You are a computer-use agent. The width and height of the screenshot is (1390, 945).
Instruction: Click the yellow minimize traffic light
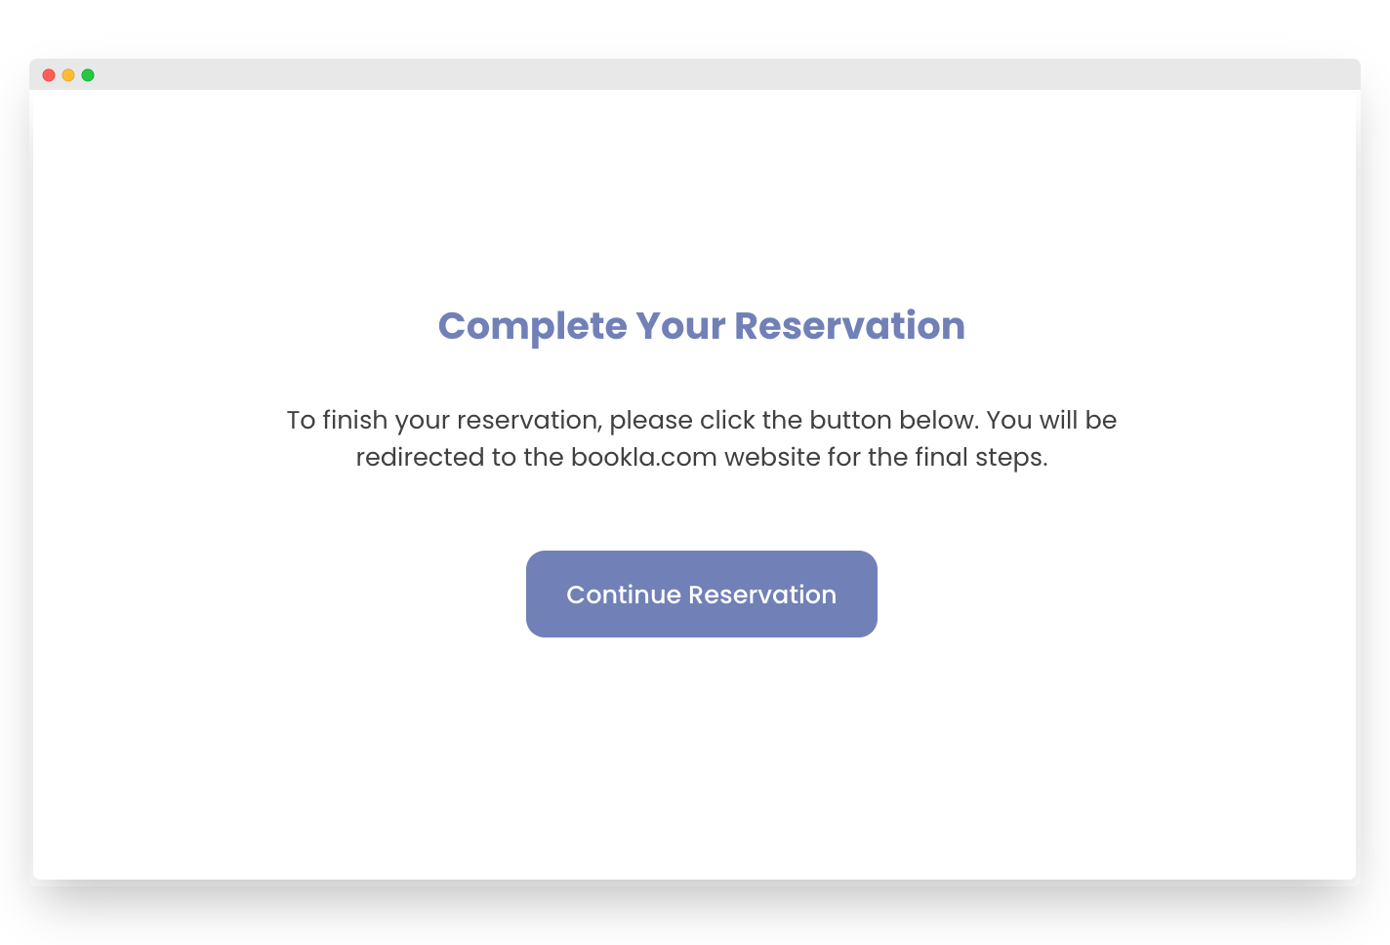click(68, 74)
